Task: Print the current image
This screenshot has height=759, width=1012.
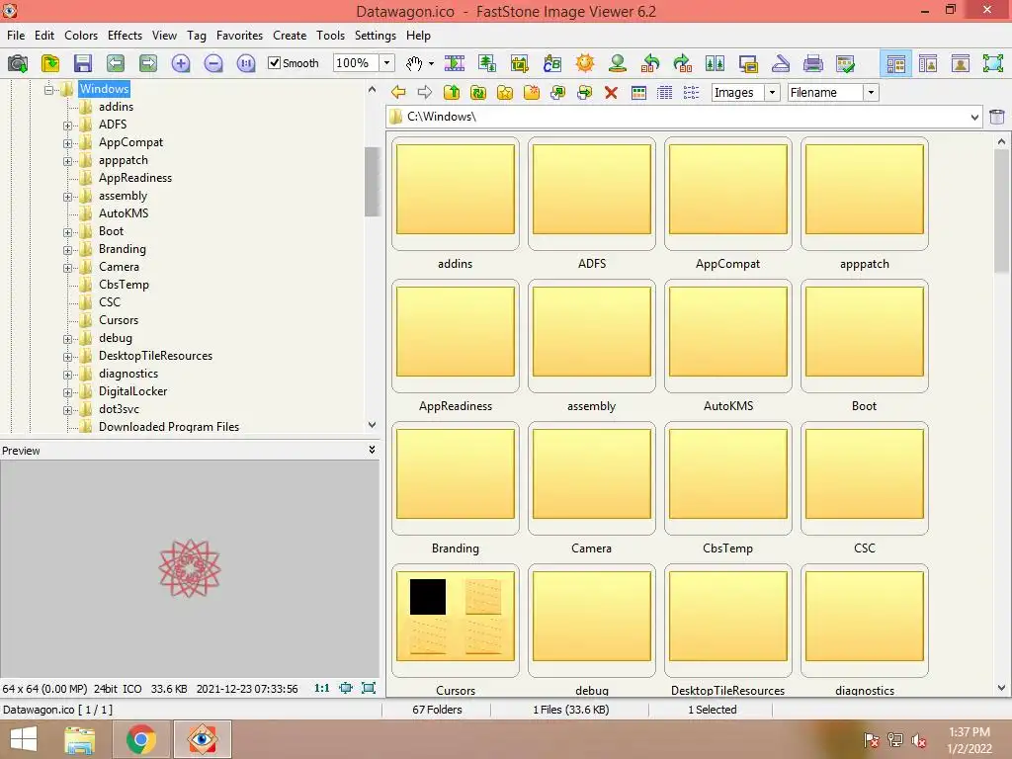Action: coord(813,63)
